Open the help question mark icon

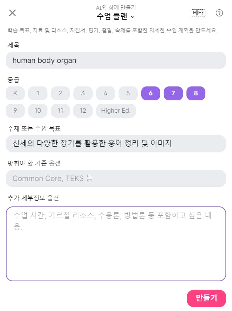coord(219,13)
